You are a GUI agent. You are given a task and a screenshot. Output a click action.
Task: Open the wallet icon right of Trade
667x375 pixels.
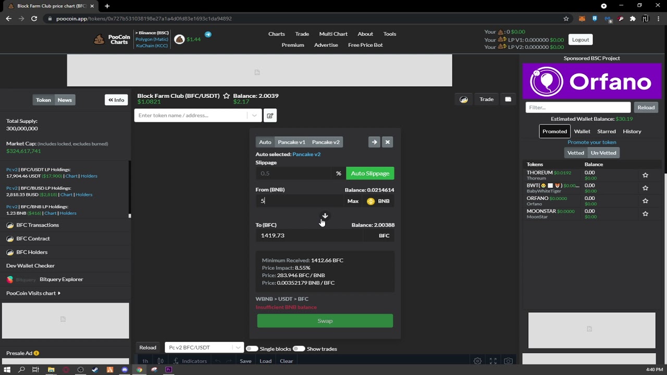click(508, 99)
